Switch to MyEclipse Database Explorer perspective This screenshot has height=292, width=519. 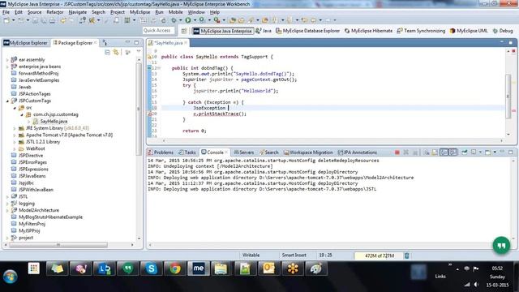click(308, 31)
